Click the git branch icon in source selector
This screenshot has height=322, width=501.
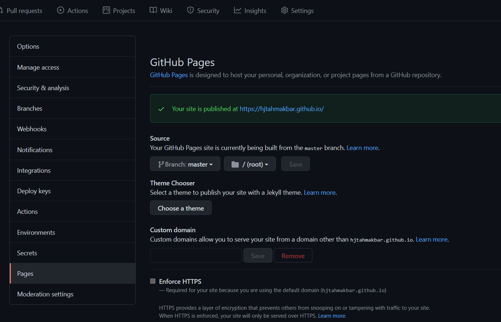coord(161,164)
